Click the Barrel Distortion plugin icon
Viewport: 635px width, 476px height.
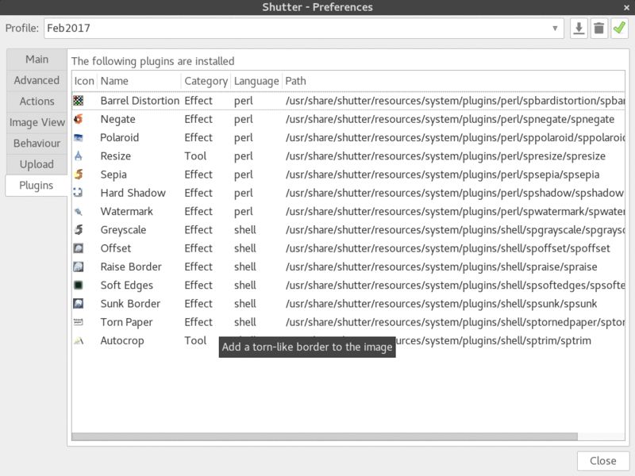pos(78,101)
